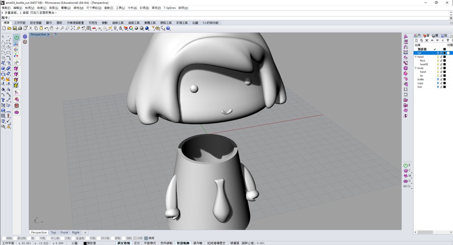The width and height of the screenshot is (453, 245).
Task: Select the hear02 layer row
Action: click(x=433, y=64)
